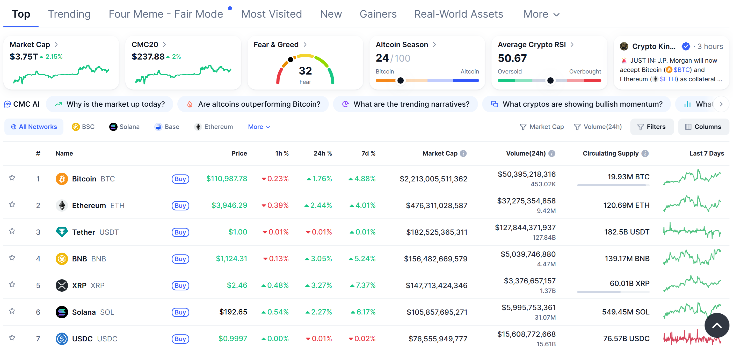Click the Circulating Supply info icon

[645, 153]
